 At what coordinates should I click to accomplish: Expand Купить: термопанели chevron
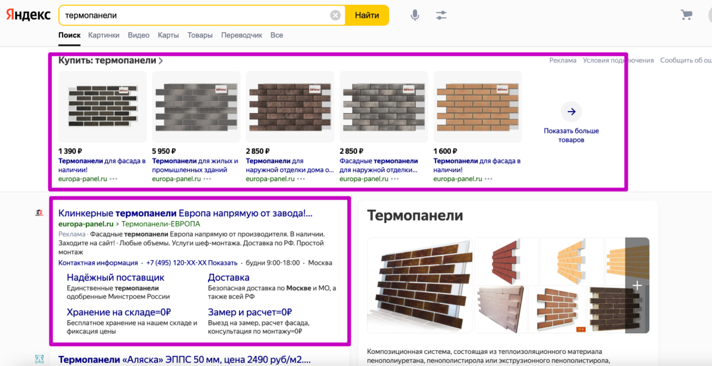161,61
